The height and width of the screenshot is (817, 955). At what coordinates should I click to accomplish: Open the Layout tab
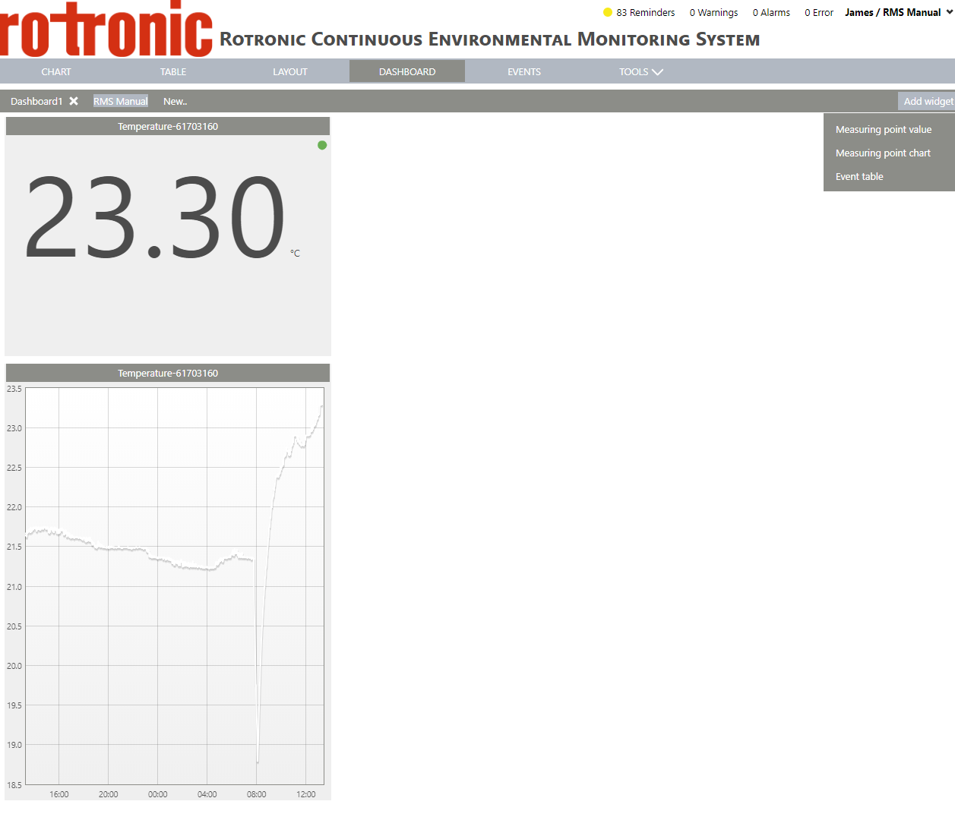point(290,71)
